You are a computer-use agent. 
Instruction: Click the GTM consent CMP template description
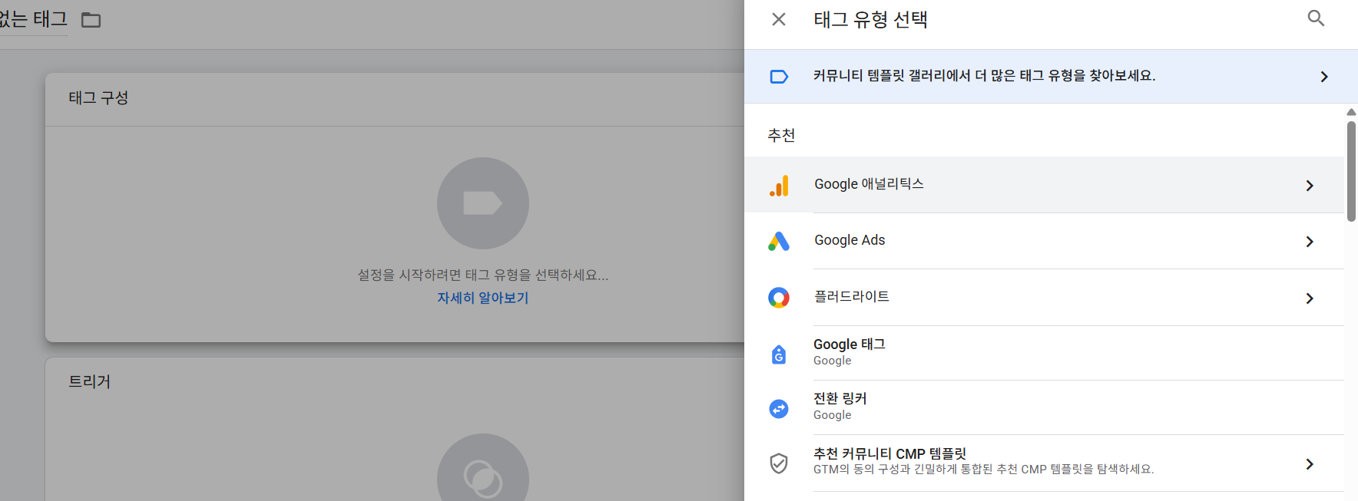pos(984,470)
